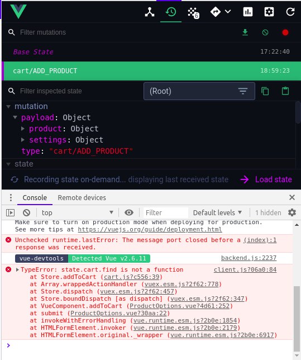Click the 1 hidden label
Image resolution: width=301 pixels, height=360 pixels.
pos(268,212)
